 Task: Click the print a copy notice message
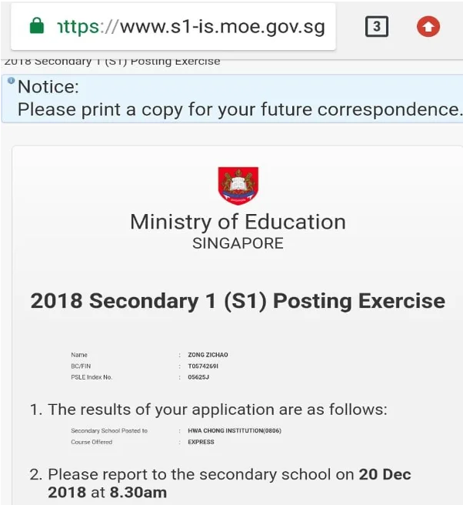(239, 109)
